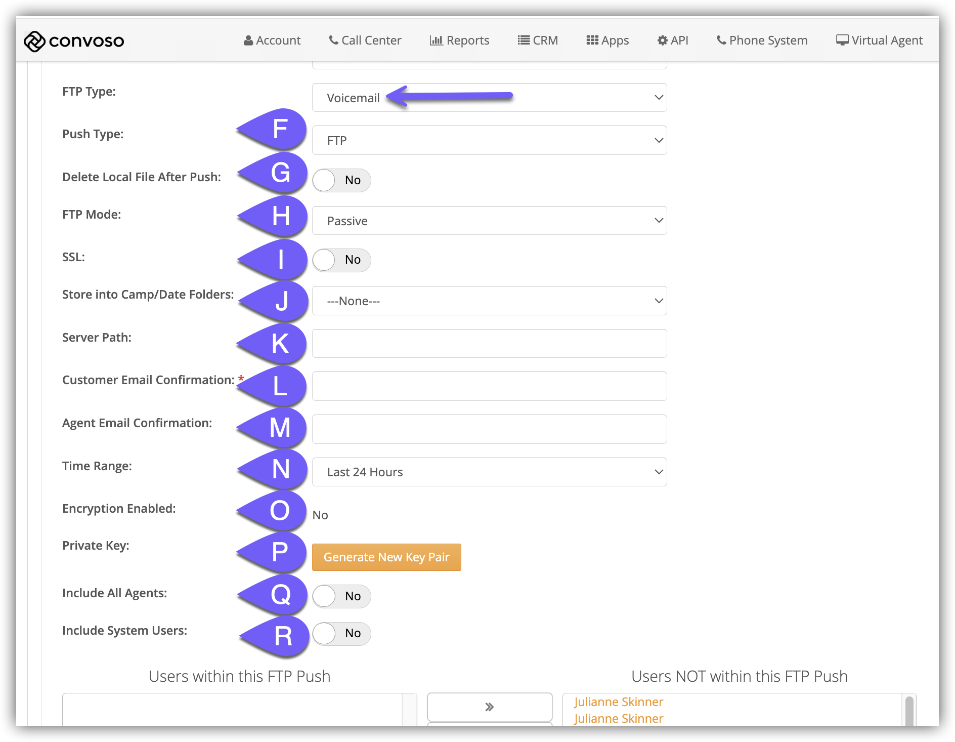Click the Call Center phone icon
Screen dimensions: 955x742
333,40
